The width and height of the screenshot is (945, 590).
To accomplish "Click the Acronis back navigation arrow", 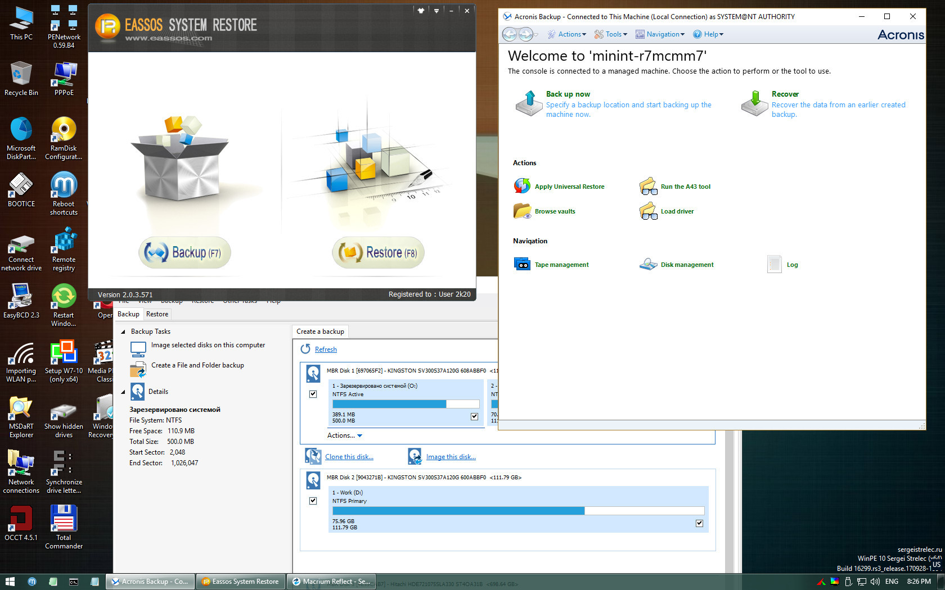I will [510, 34].
